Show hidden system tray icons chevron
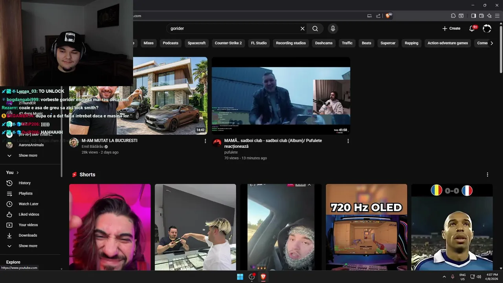 click(x=444, y=277)
